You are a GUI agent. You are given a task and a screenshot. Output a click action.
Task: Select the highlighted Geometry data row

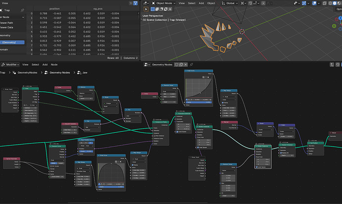[12, 42]
